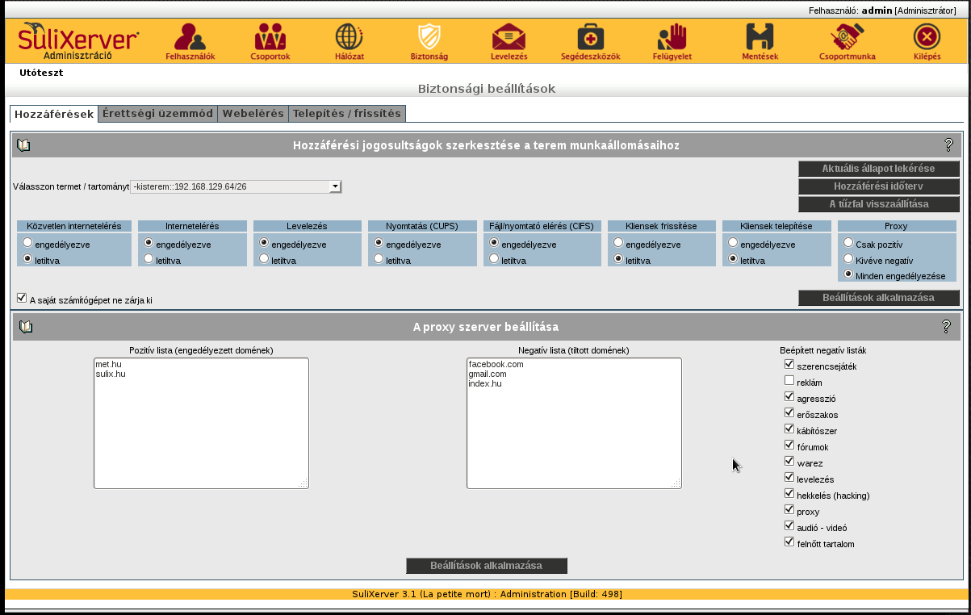971x615 pixels.
Task: Click the SuliXerver Adminisztráció logo
Action: click(x=78, y=41)
